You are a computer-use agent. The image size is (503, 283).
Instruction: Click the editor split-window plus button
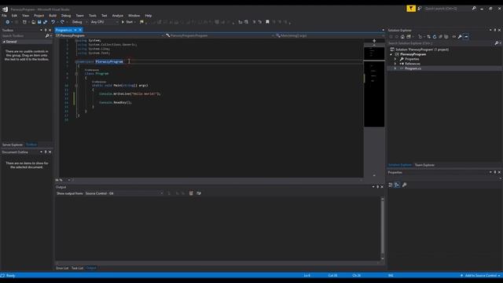coord(374,41)
